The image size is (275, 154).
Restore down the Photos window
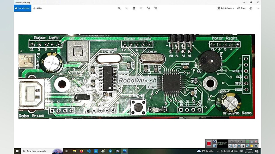pos(251,2)
